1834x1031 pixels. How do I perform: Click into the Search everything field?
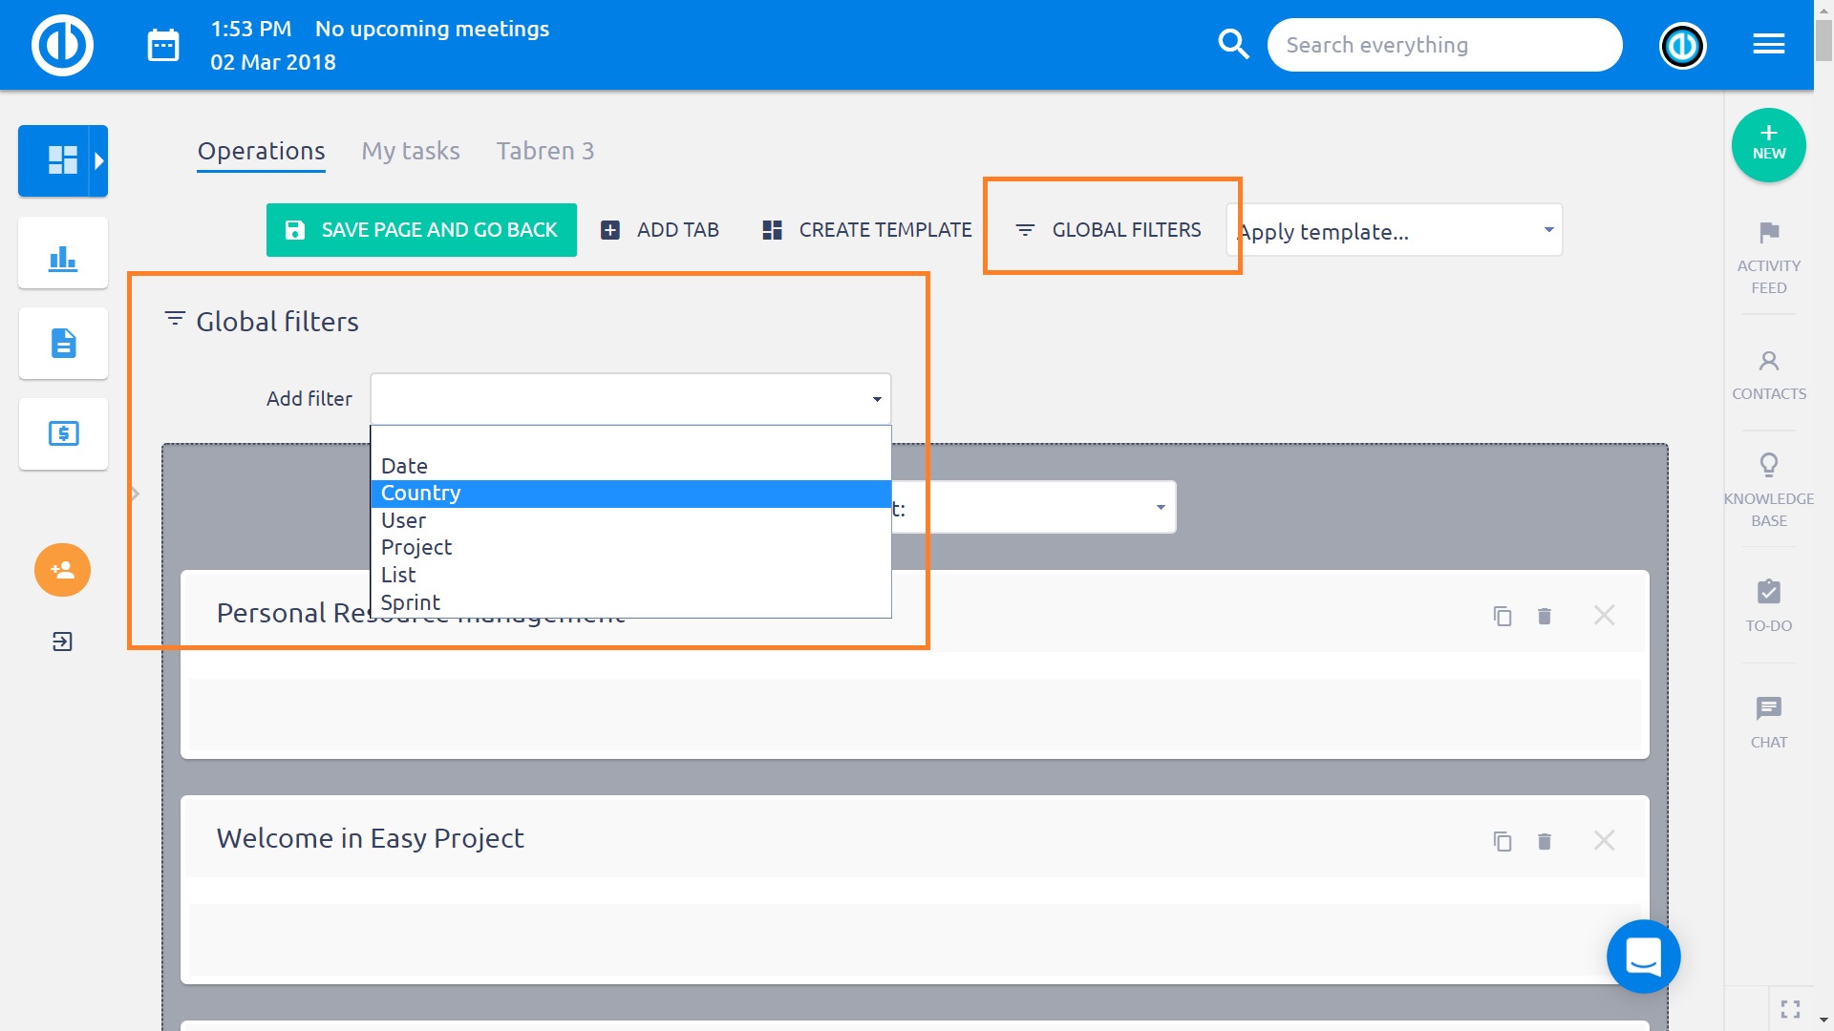1442,45
